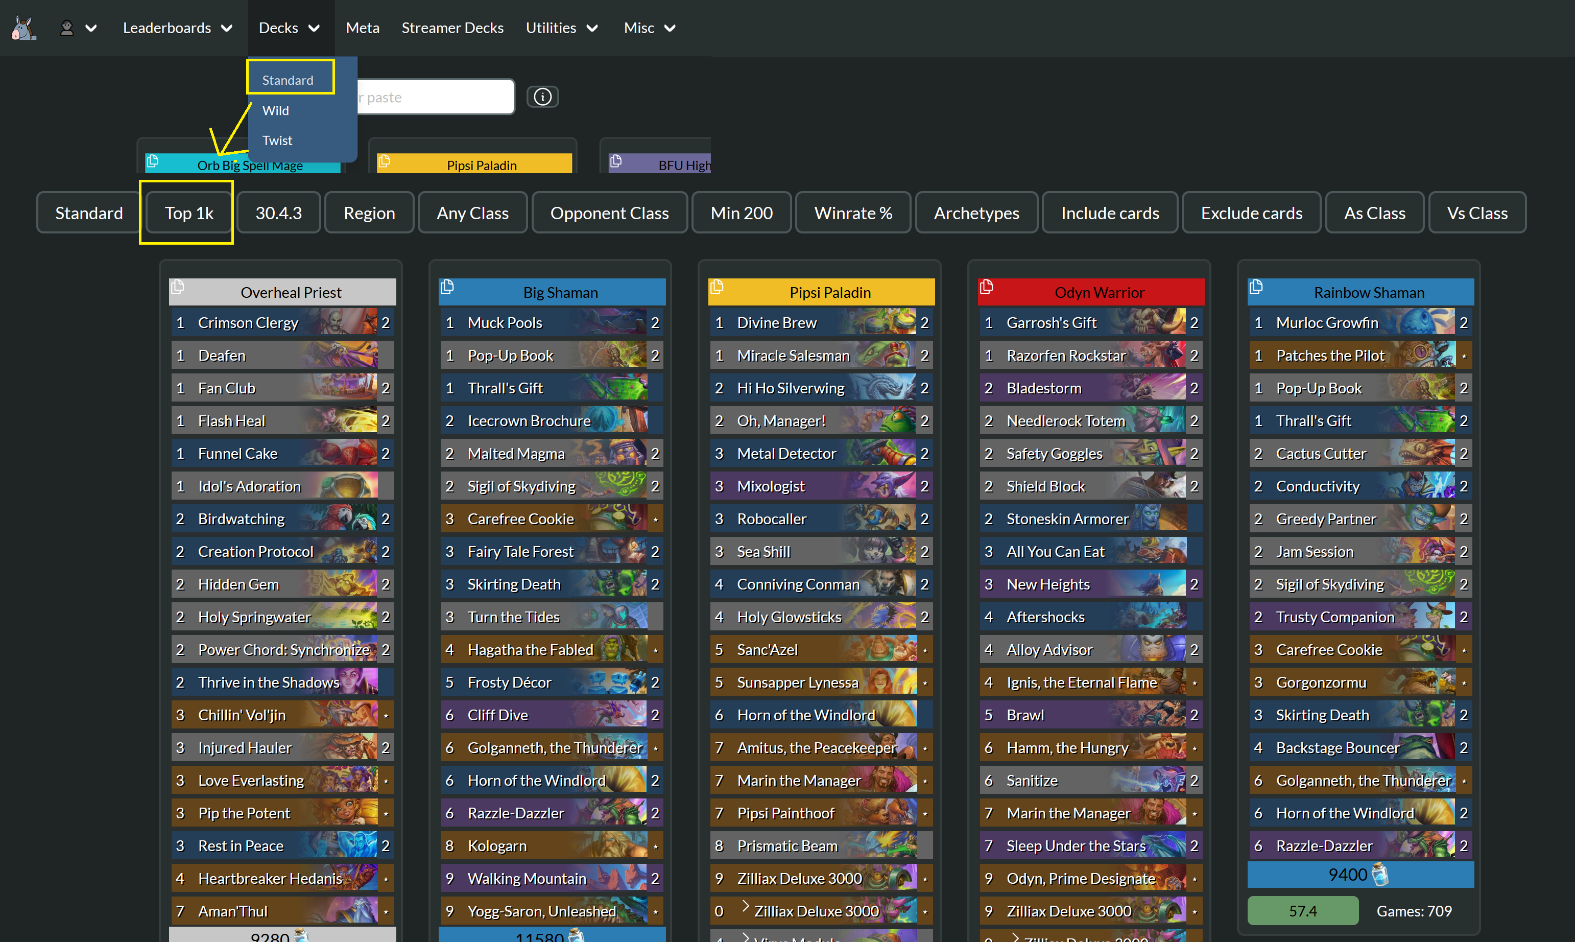The height and width of the screenshot is (942, 1575).
Task: Select Standard in Decks menu
Action: point(288,80)
